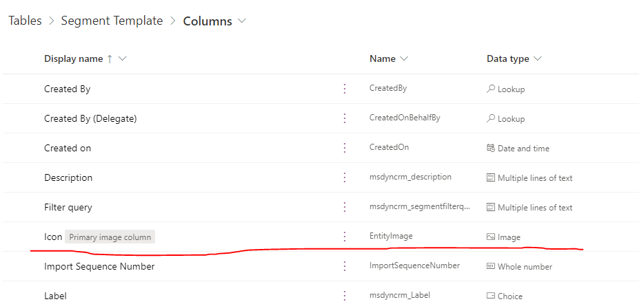Open the Created By column

(68, 89)
